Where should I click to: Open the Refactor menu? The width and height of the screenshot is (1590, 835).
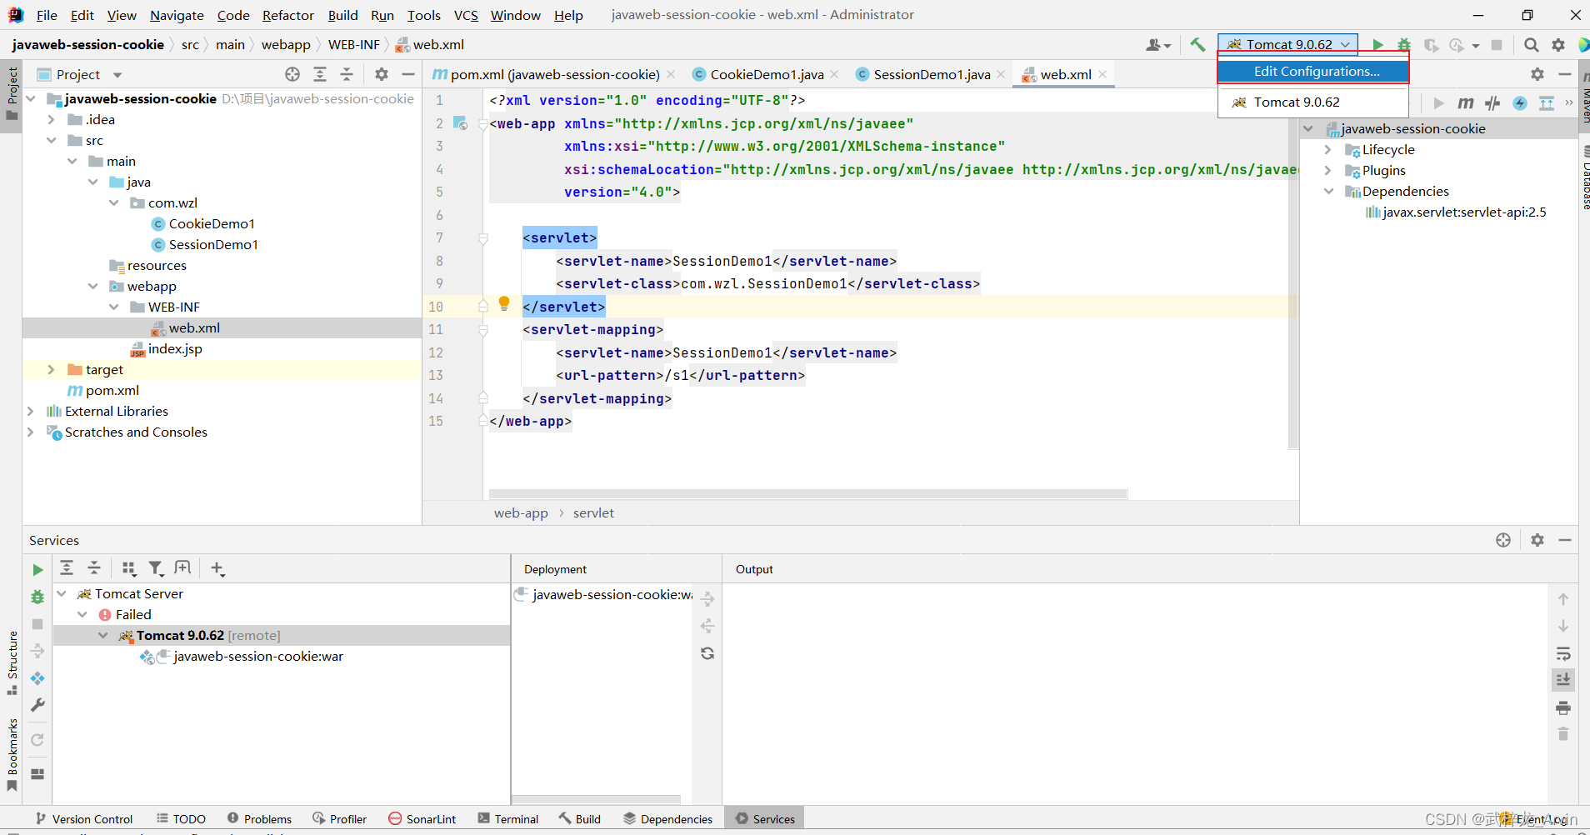pyautogui.click(x=288, y=15)
